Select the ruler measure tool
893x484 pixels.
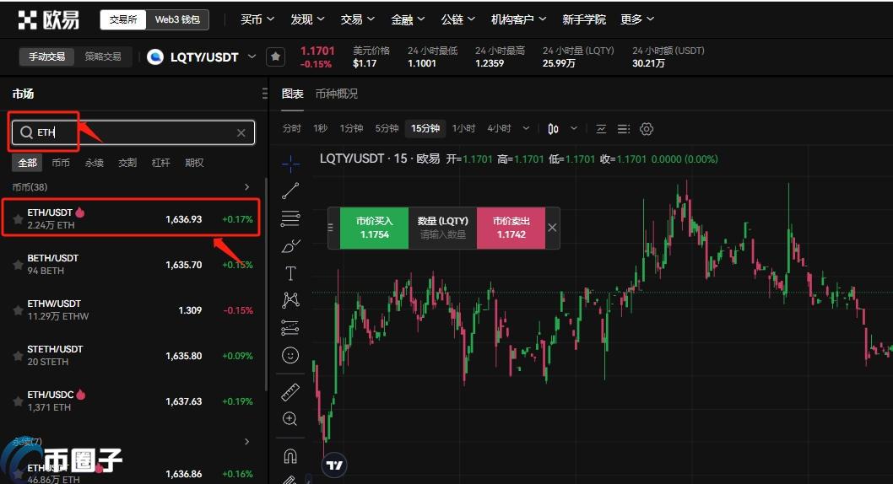290,392
